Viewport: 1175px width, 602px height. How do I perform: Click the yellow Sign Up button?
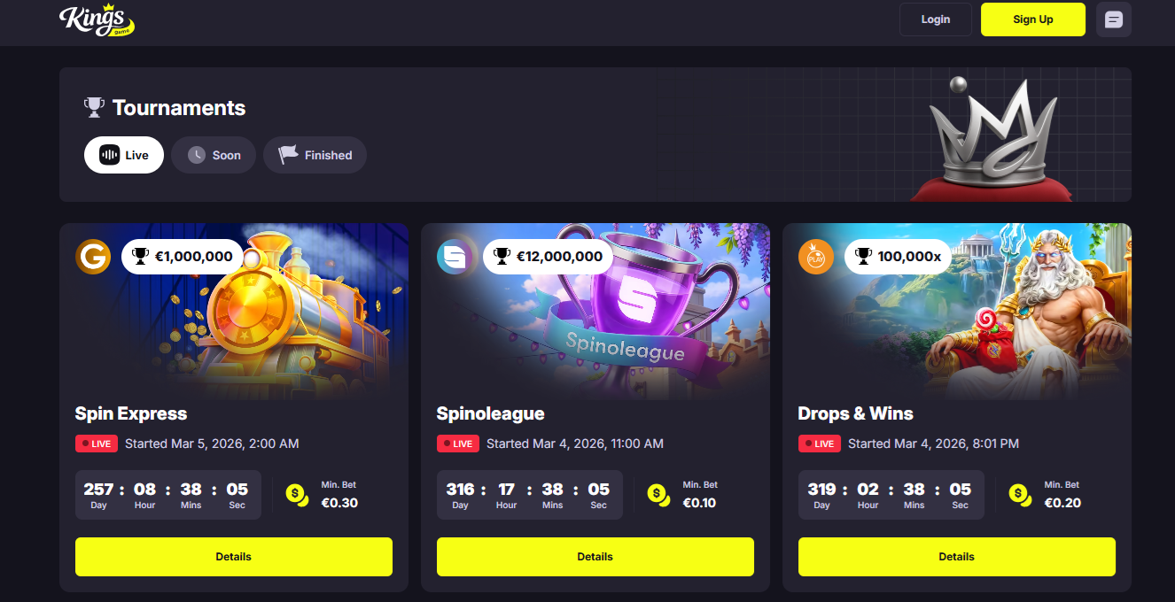(x=1033, y=19)
